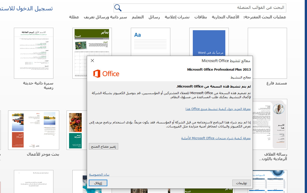Focus the online templates search field
Image resolution: width=307 pixels, height=193 pixels.
(200, 8)
